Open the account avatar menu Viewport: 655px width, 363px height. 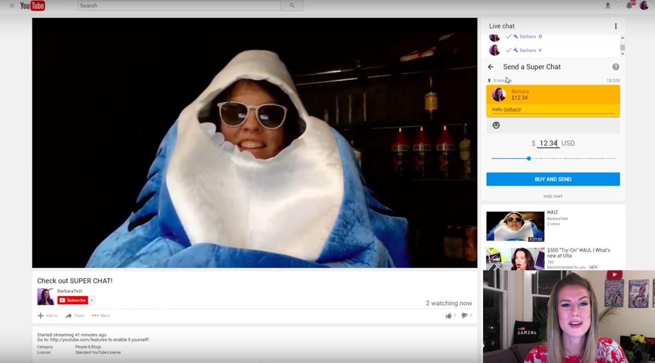click(644, 6)
